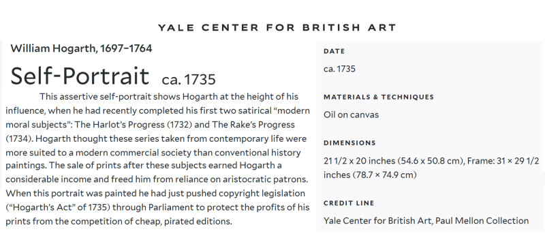Click the DATE label in the sidebar
The height and width of the screenshot is (251, 545).
(x=334, y=51)
